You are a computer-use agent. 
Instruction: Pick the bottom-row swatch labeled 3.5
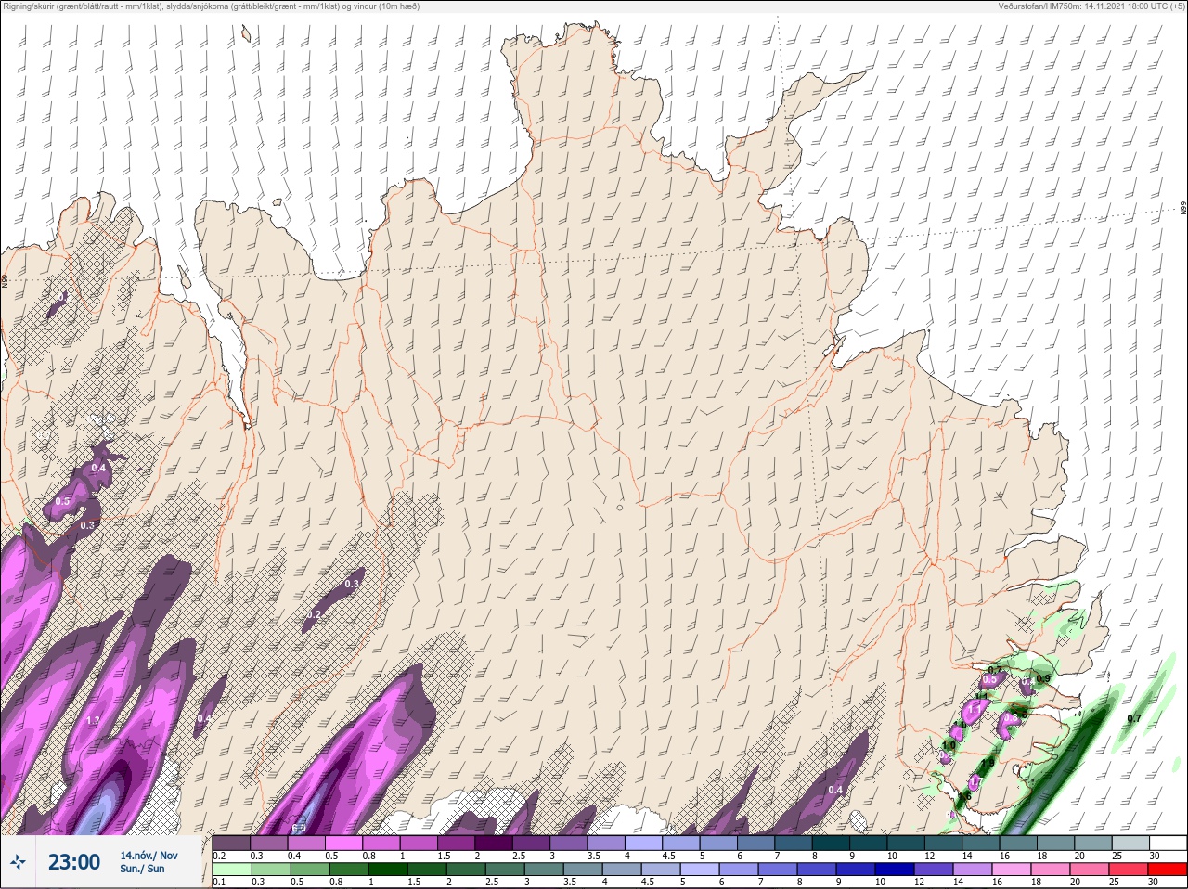[583, 870]
